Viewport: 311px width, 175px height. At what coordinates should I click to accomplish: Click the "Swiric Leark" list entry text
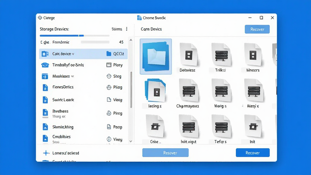click(63, 100)
